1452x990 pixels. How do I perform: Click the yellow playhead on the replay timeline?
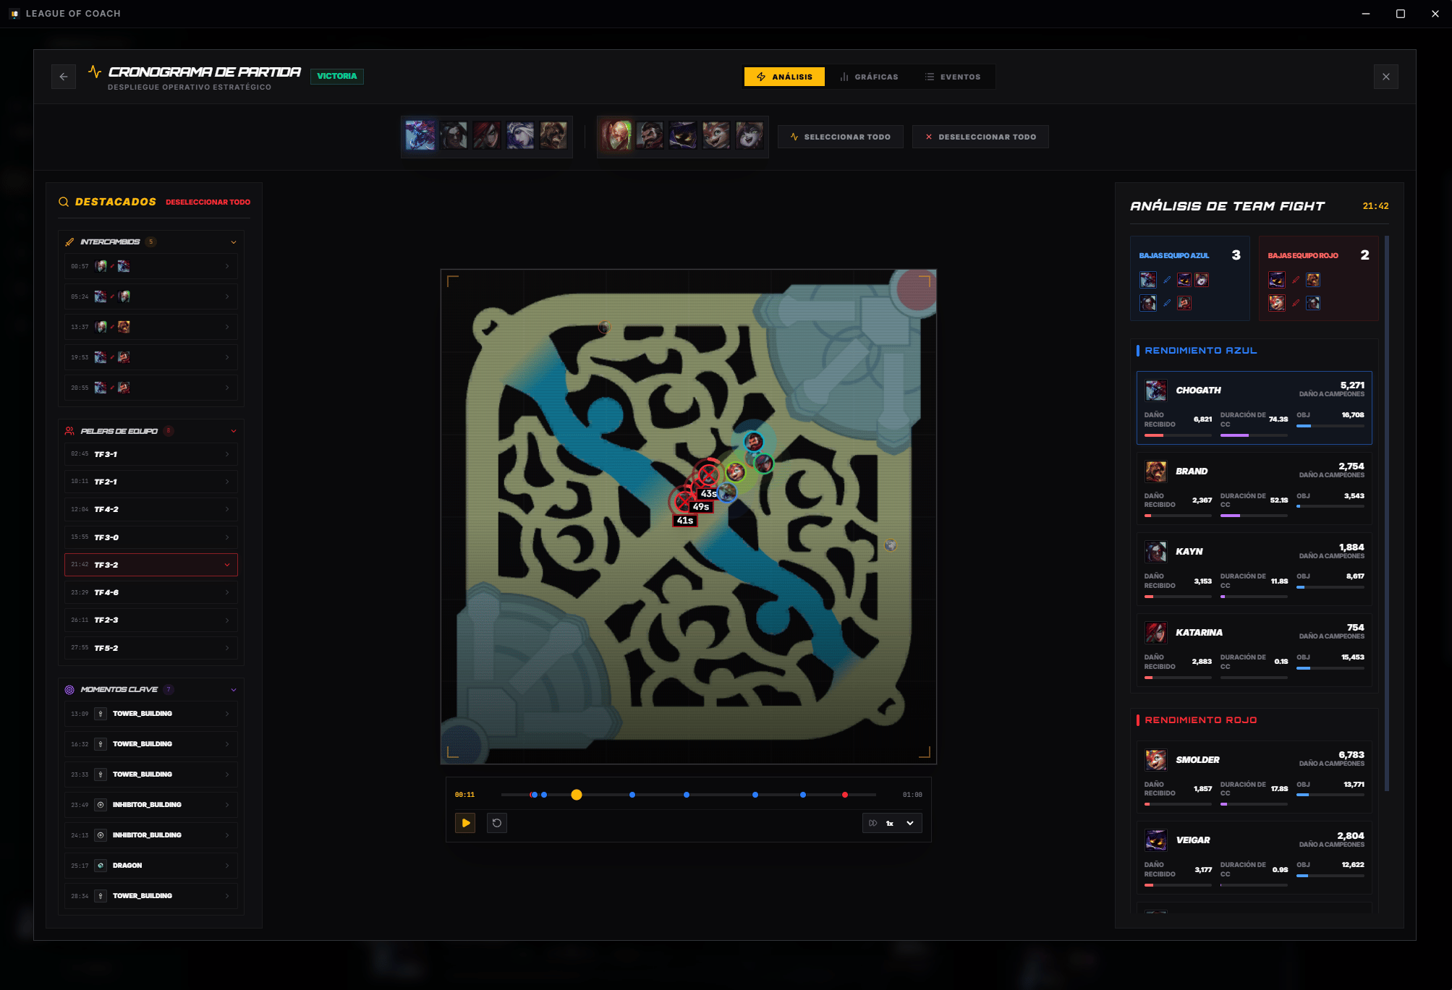point(577,795)
